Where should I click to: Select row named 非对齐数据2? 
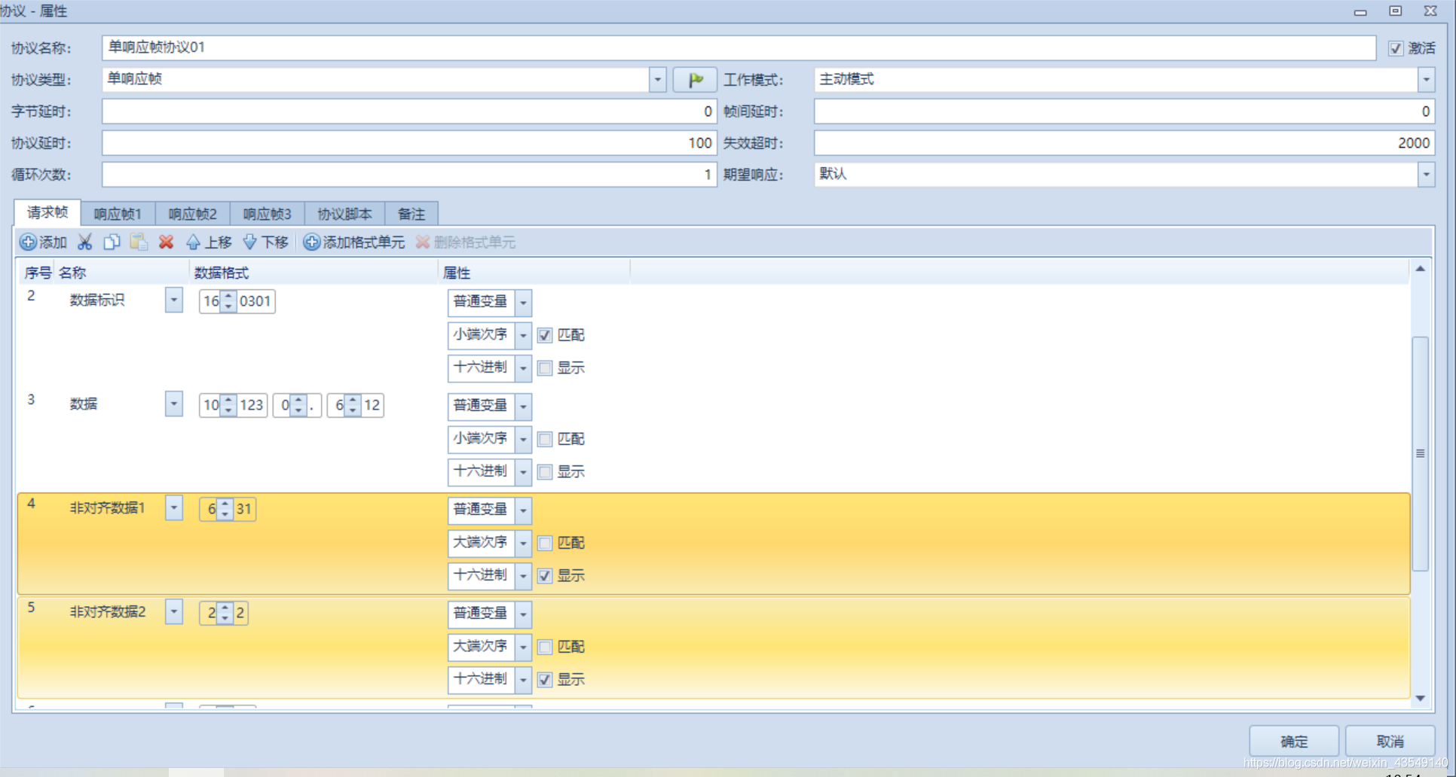(x=712, y=647)
